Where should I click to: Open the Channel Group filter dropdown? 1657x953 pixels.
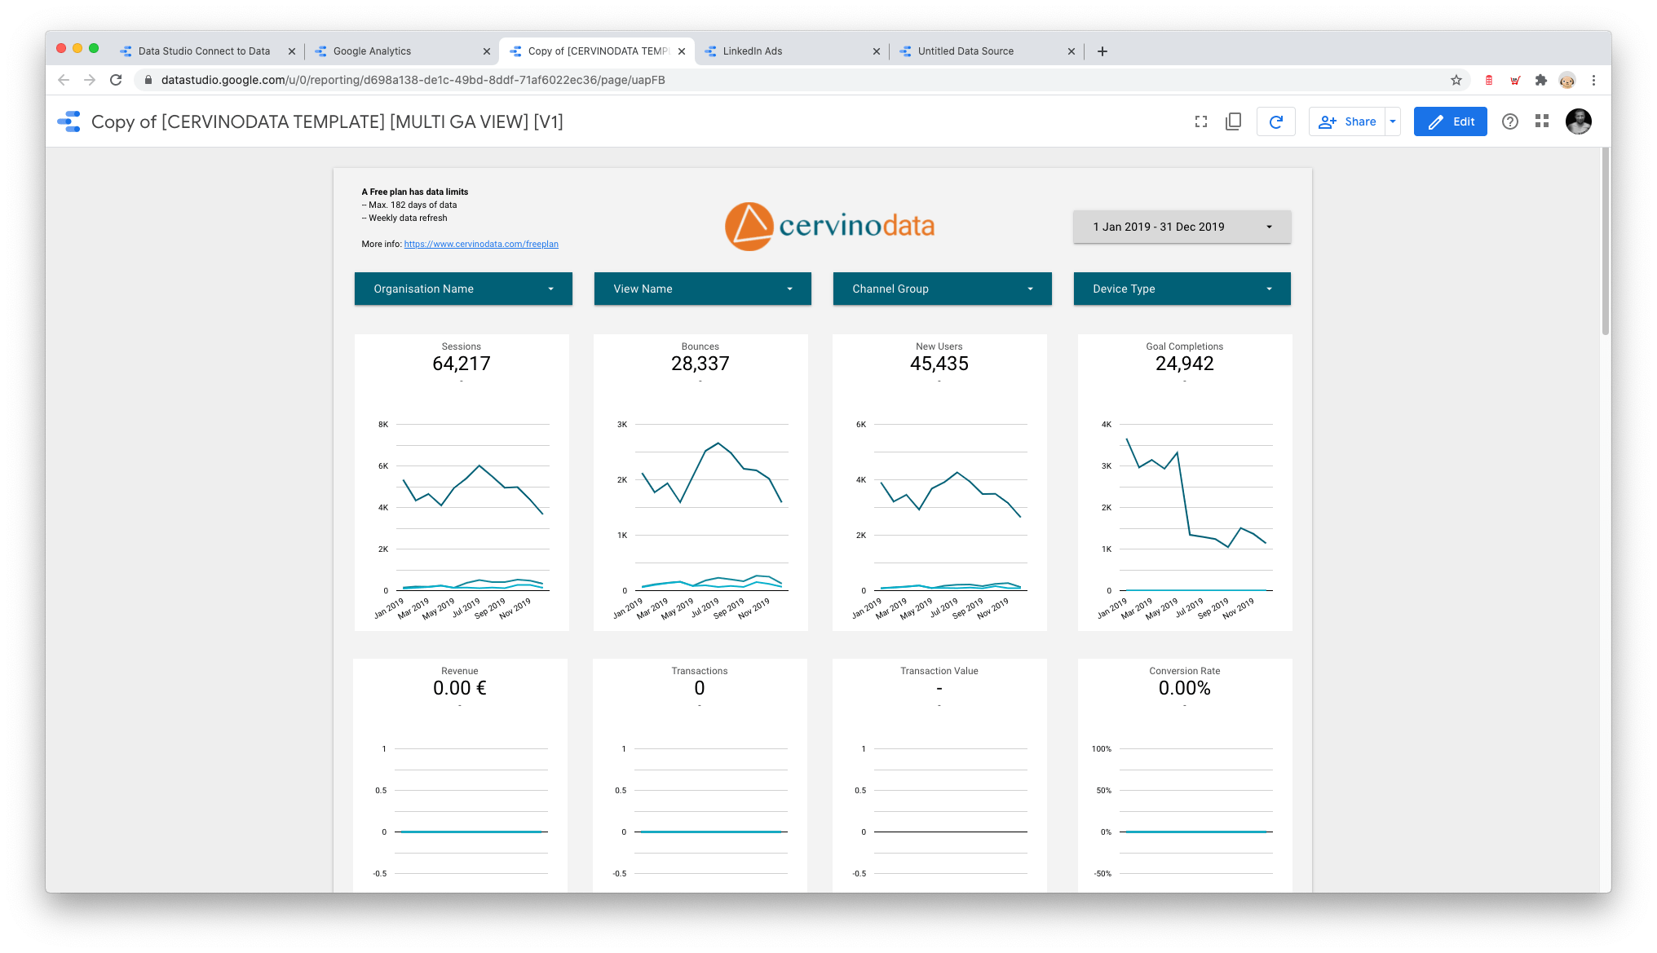942,289
